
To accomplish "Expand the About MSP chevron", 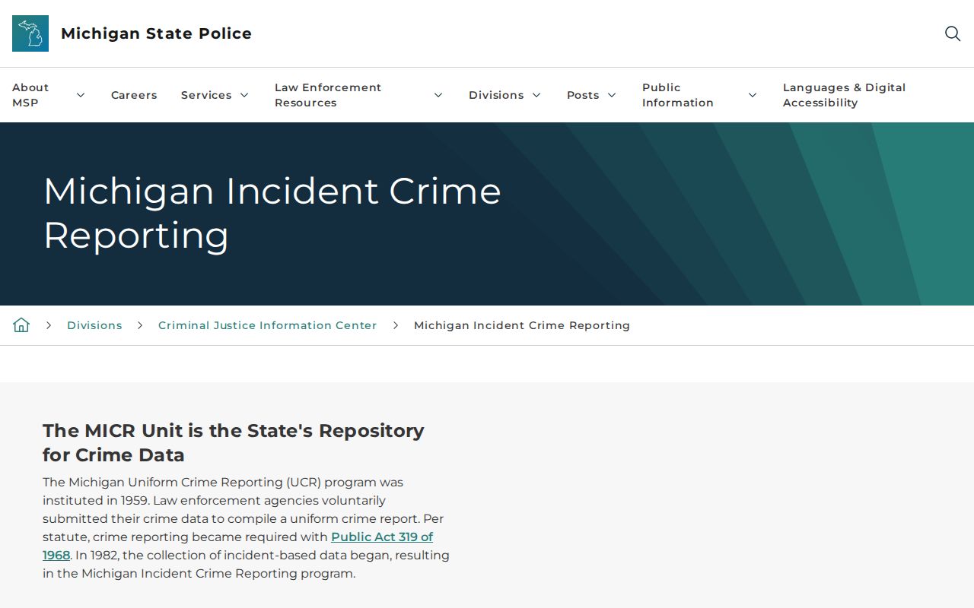I will pyautogui.click(x=81, y=95).
